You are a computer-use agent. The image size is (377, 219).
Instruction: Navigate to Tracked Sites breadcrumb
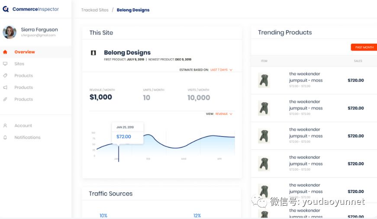[x=95, y=10]
